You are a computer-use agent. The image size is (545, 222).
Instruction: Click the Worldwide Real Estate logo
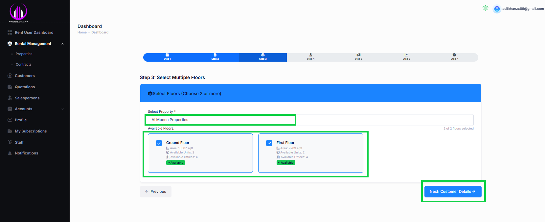point(18,13)
